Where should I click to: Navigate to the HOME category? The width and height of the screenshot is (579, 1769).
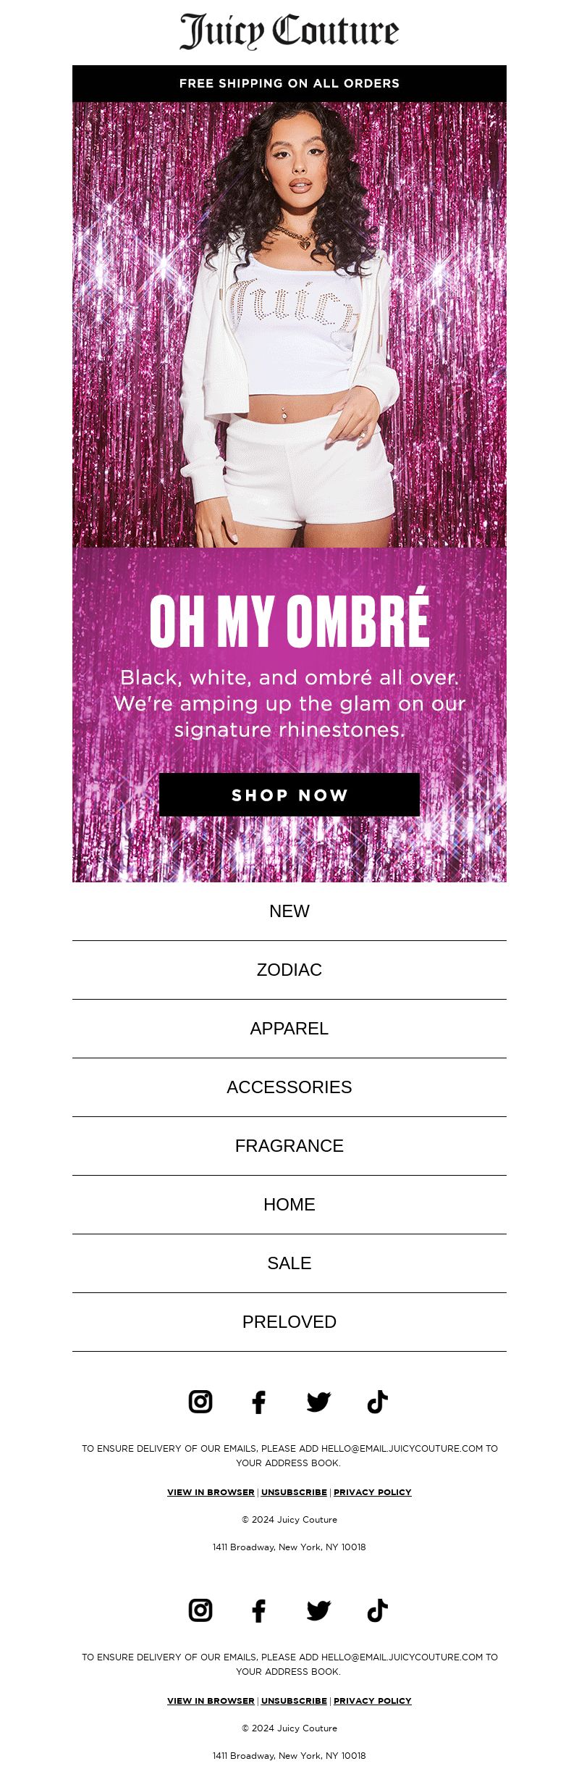289,1205
